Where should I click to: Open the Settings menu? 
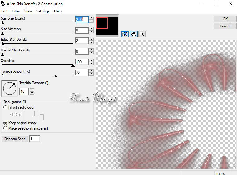43,11
